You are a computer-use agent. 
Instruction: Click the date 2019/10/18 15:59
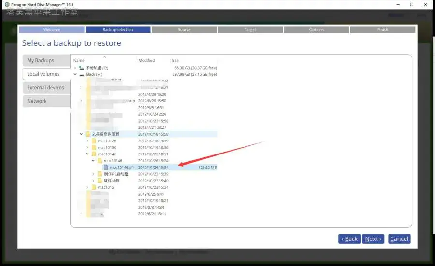(153, 141)
